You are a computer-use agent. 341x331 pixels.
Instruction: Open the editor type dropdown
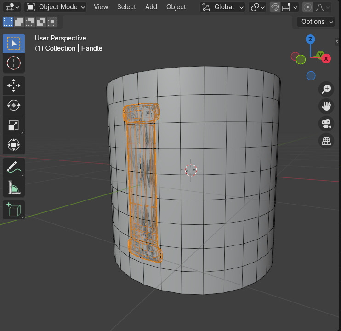12,7
